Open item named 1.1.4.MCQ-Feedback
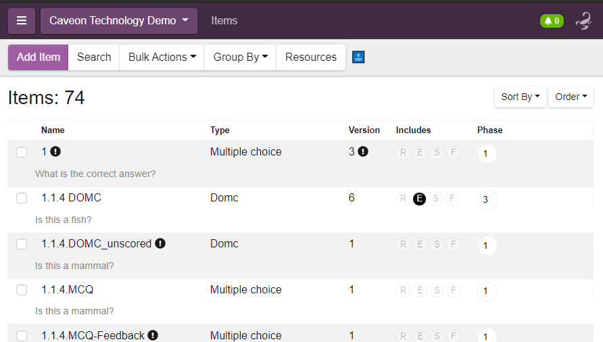The image size is (603, 342). coord(93,335)
